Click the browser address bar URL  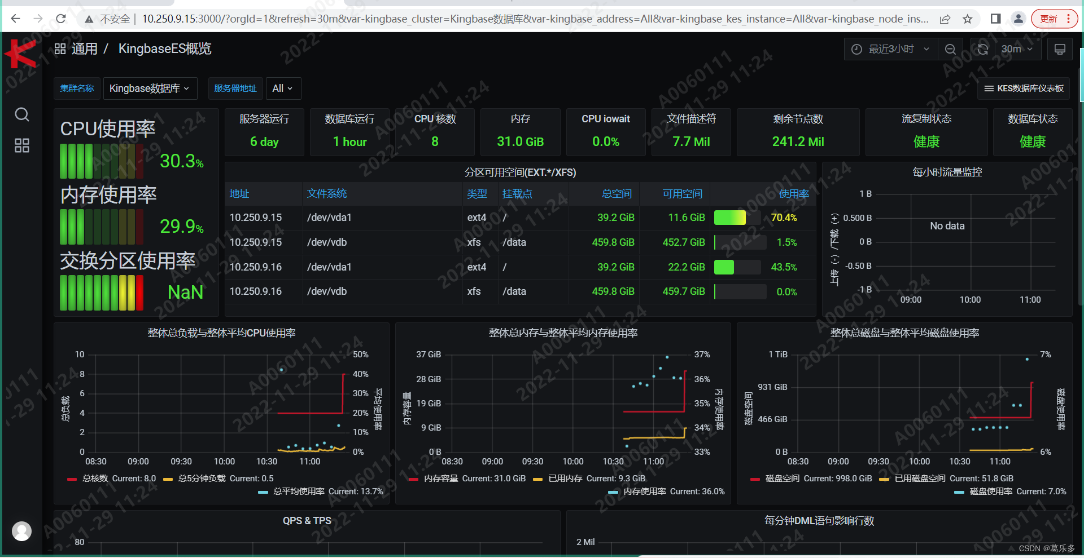[535, 19]
